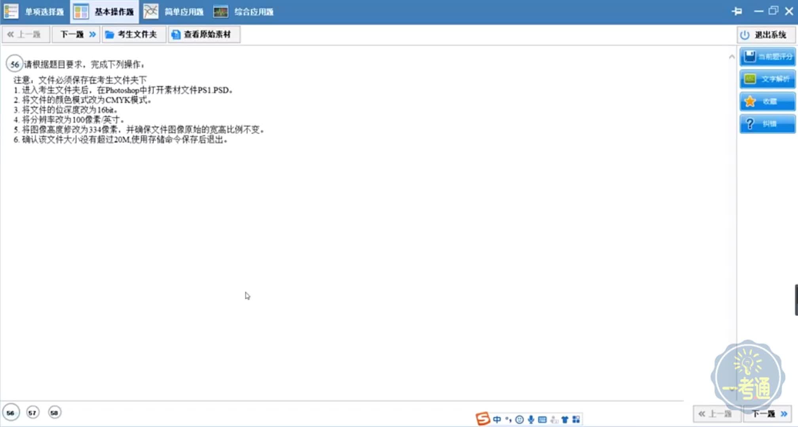
Task: Open the 文字解析 explanation
Action: (x=767, y=79)
